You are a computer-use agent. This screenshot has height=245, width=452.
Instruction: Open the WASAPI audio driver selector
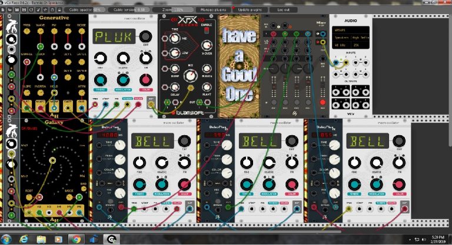(x=351, y=30)
